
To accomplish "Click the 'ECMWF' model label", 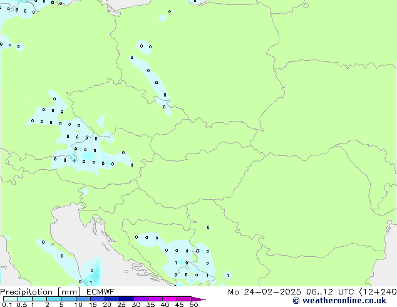I will [x=101, y=292].
